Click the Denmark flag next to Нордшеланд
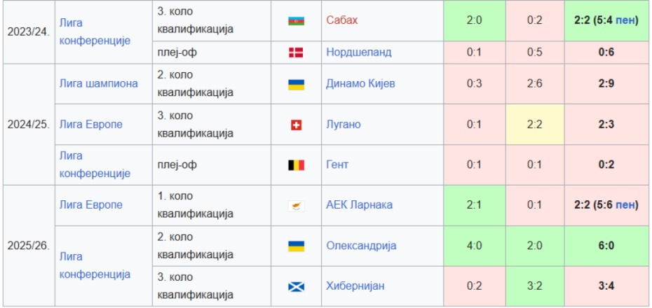Image resolution: width=652 pixels, height=308 pixels. (296, 52)
